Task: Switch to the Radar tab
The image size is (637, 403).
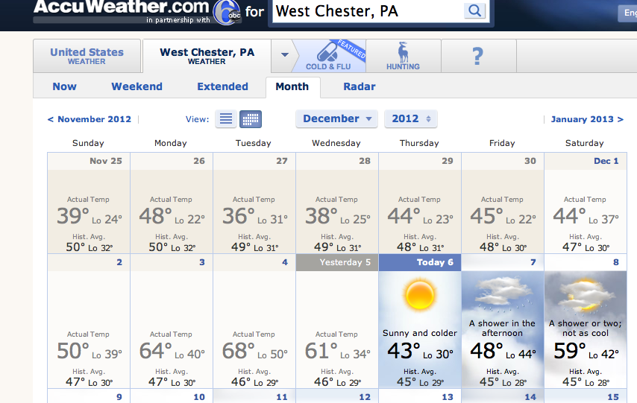Action: click(359, 86)
